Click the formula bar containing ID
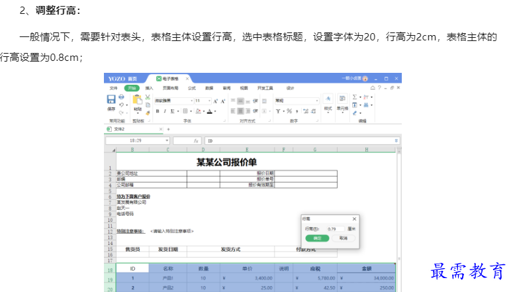 tap(302, 141)
